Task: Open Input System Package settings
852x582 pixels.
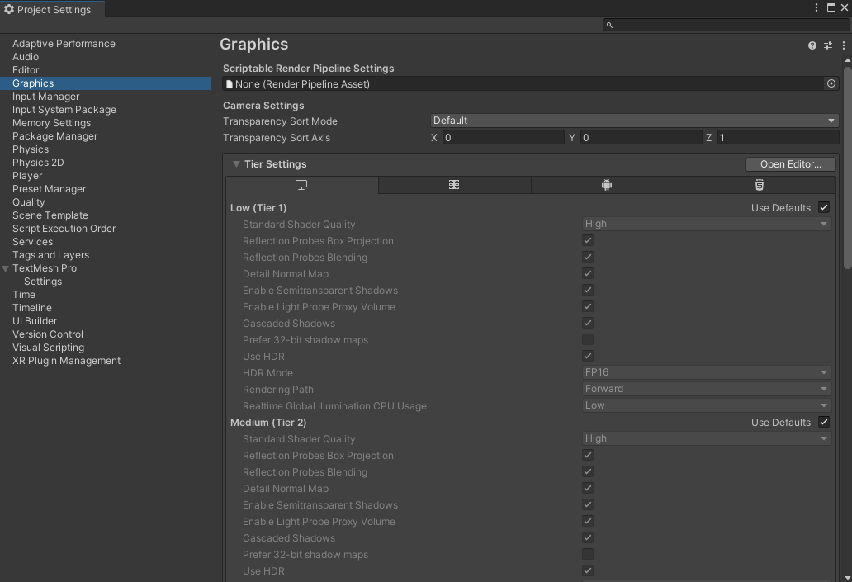Action: click(x=64, y=110)
